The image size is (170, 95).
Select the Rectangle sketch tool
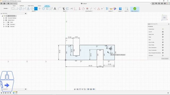coord(13,9)
